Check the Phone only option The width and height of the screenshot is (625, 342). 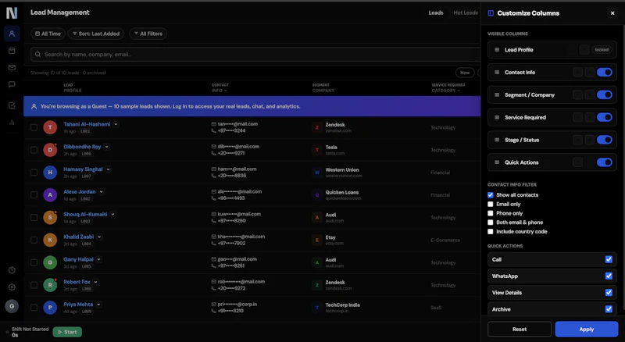pyautogui.click(x=491, y=213)
